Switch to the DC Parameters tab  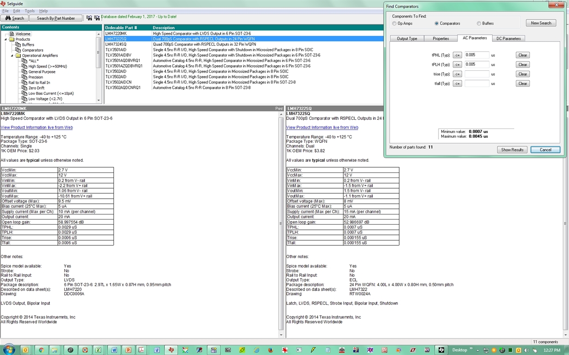pos(508,38)
